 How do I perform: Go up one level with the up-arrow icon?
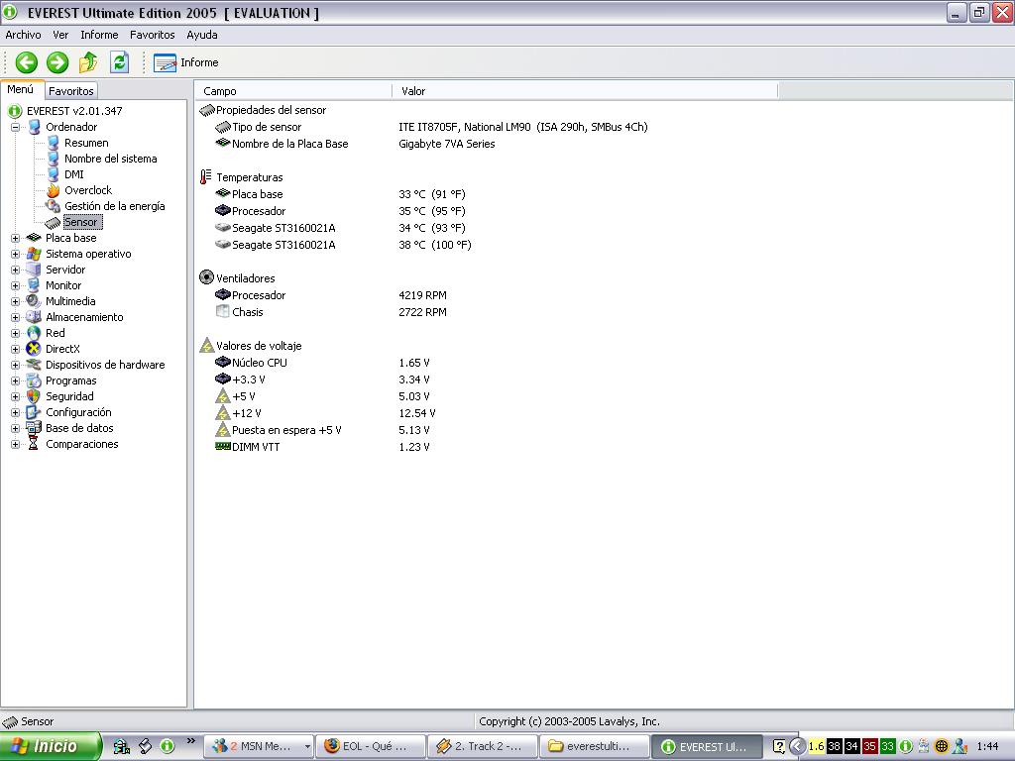[88, 62]
